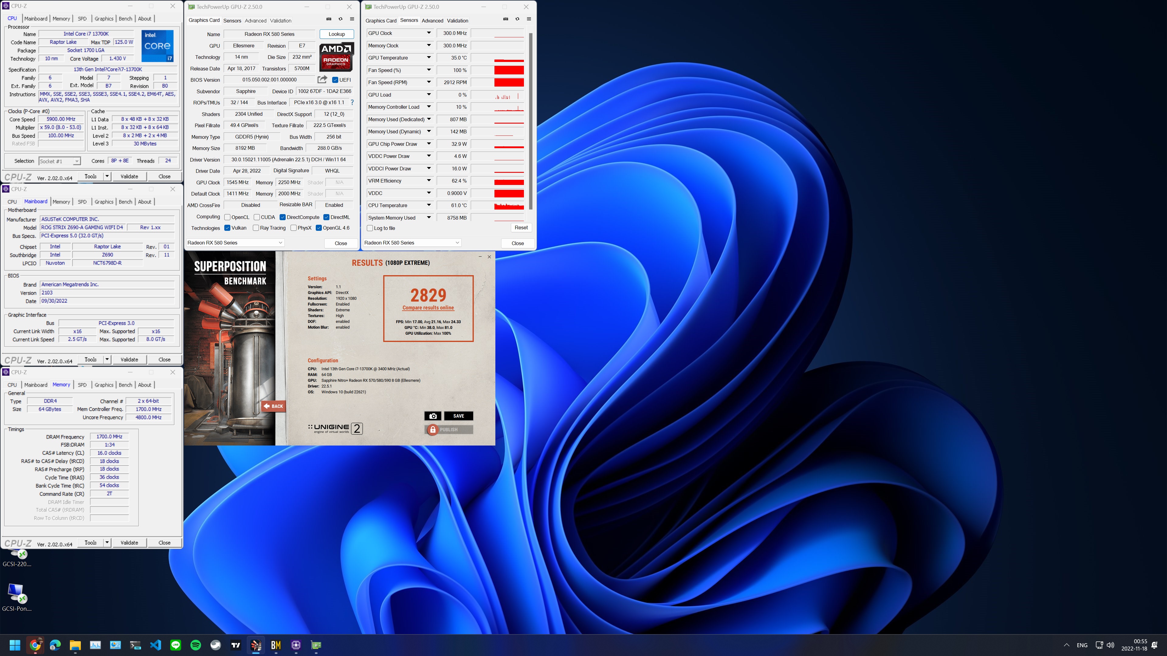
Task: Click Superposition camera screenshot button
Action: 433,415
